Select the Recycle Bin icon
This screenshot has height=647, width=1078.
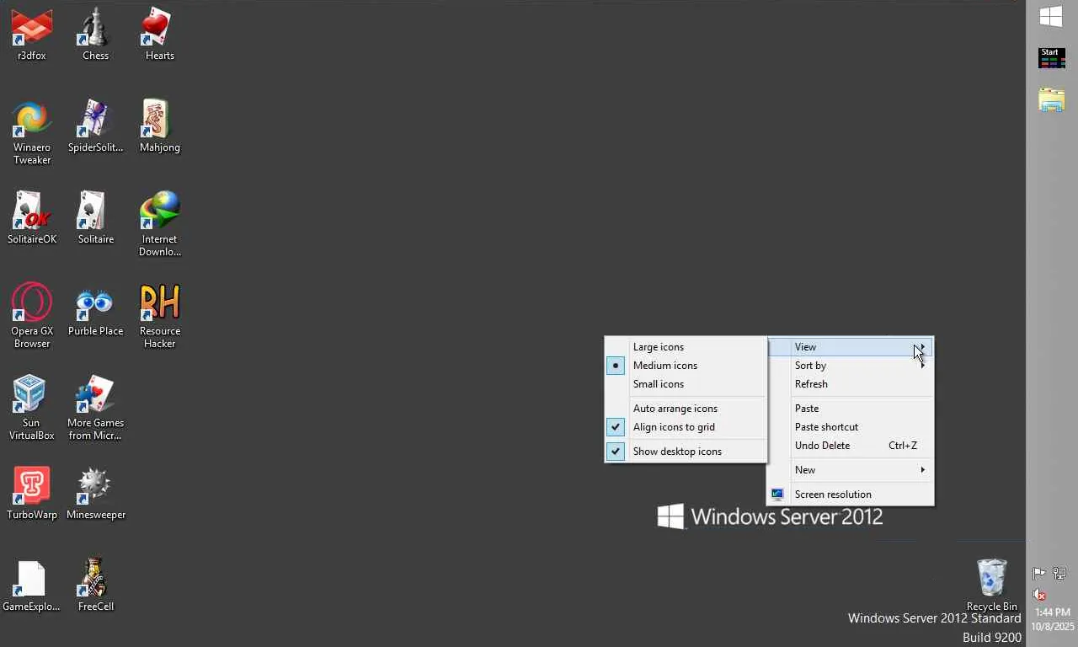tap(991, 585)
